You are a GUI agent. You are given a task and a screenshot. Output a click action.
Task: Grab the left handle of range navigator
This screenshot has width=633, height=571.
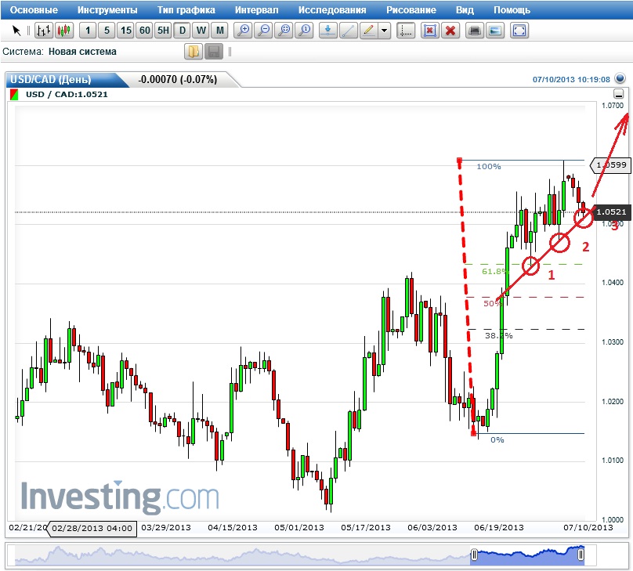pos(474,555)
